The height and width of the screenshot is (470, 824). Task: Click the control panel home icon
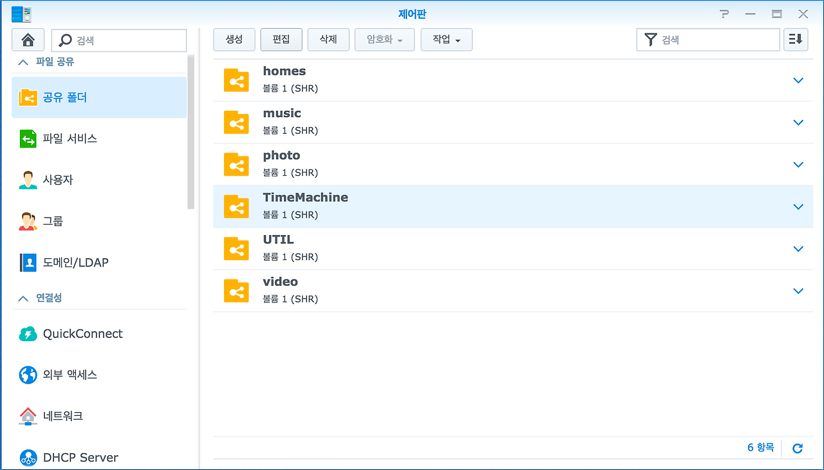[x=28, y=39]
